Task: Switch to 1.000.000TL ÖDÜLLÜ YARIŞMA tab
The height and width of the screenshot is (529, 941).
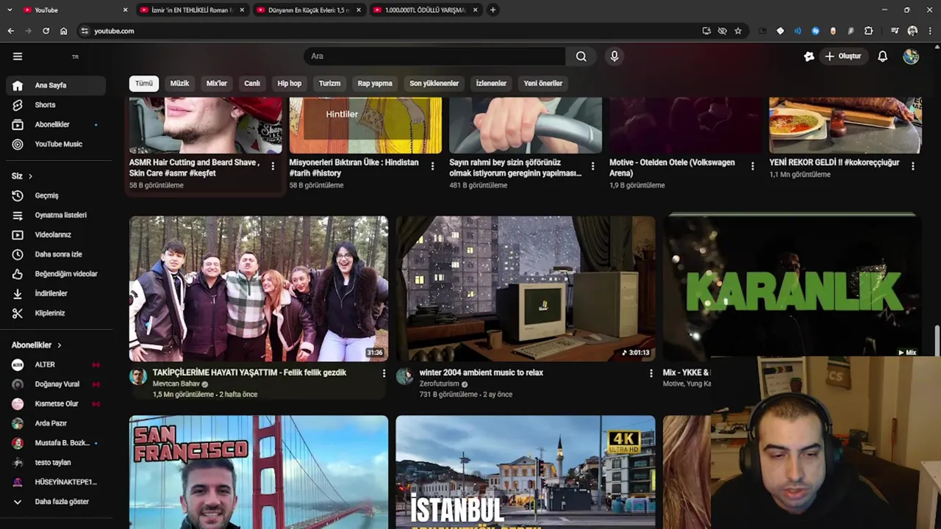Action: pyautogui.click(x=425, y=10)
